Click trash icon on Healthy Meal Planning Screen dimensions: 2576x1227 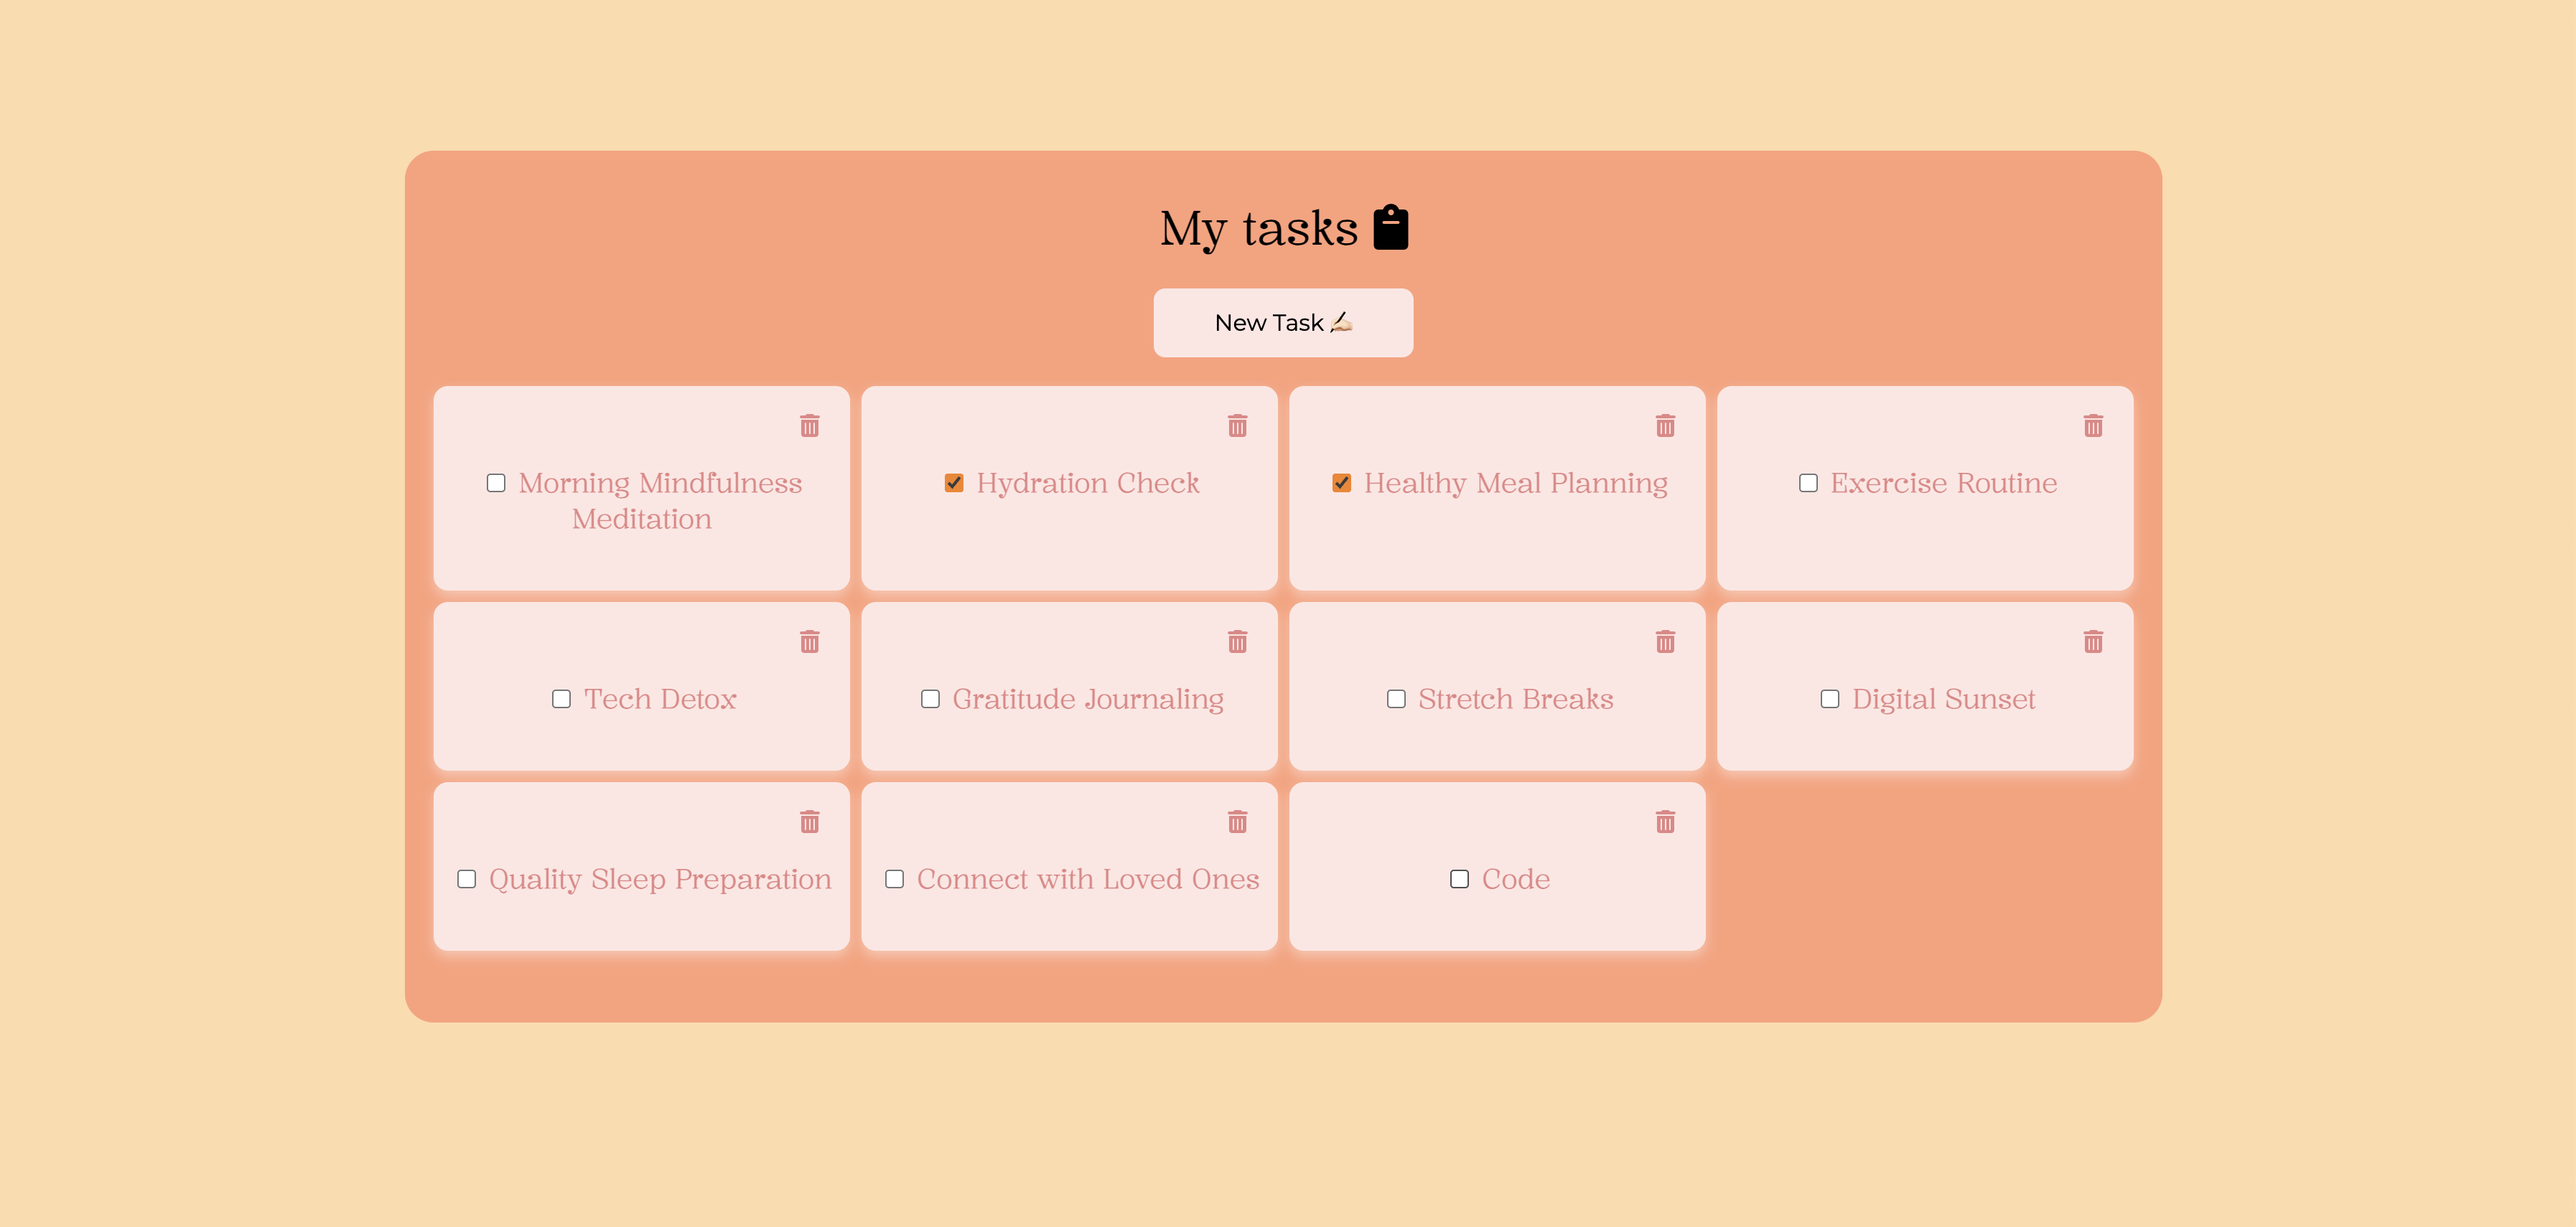(1665, 426)
